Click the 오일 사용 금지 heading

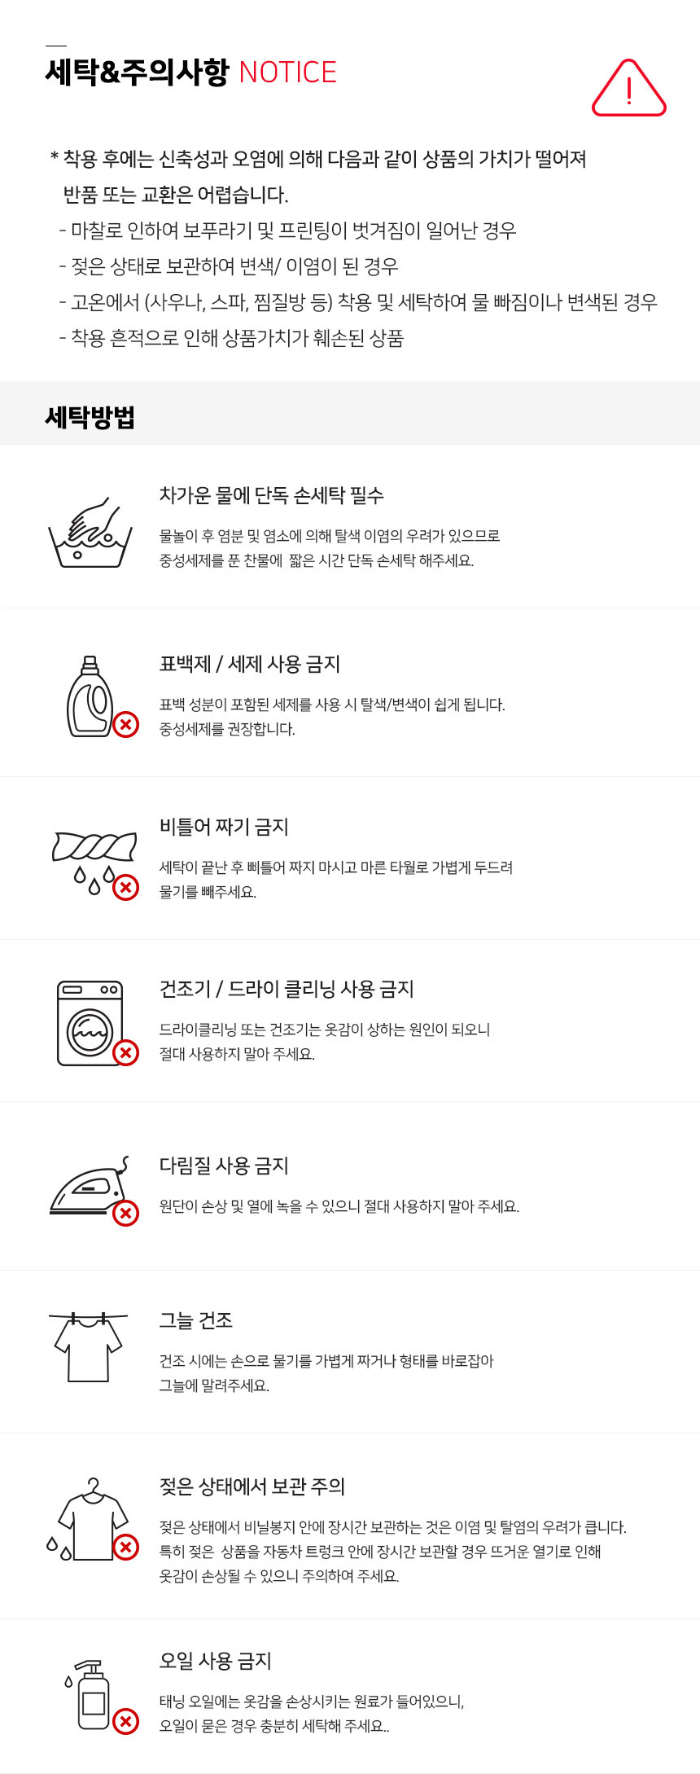215,1661
